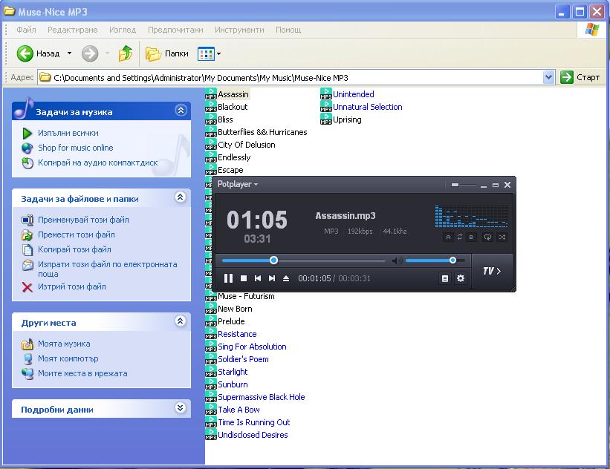This screenshot has height=469, width=610.
Task: Open the Назад history dropdown arrow
Action: point(69,53)
